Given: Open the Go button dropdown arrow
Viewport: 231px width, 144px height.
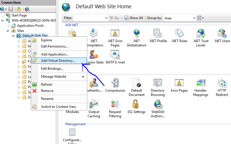Looking at the screenshot, I should click(x=122, y=18).
